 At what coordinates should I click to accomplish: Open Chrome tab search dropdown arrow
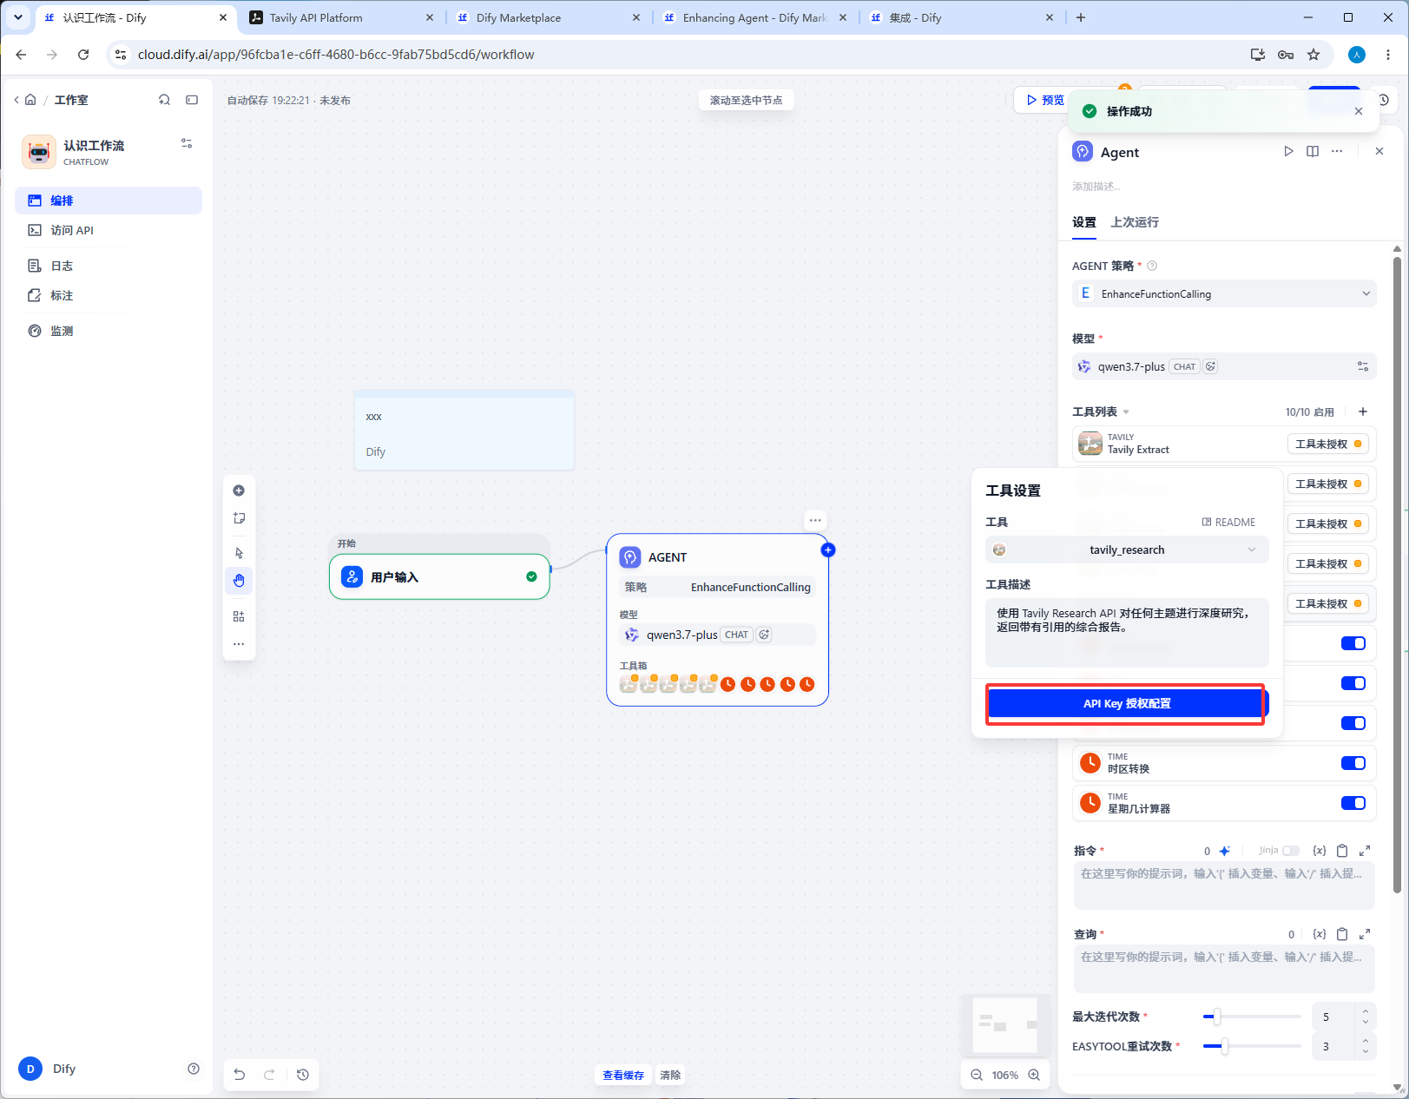pos(18,17)
